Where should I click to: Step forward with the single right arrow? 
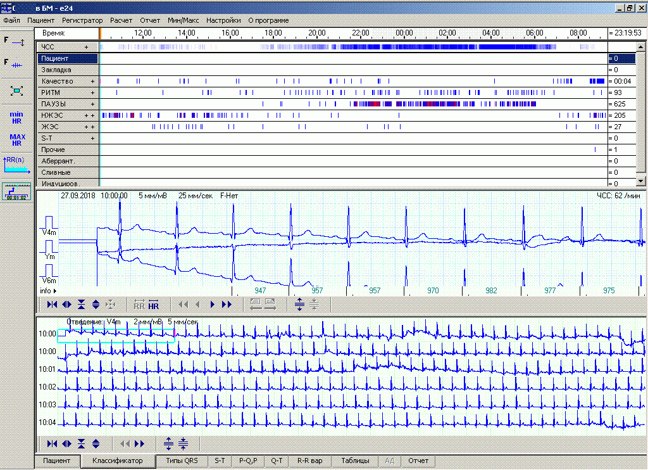[213, 305]
